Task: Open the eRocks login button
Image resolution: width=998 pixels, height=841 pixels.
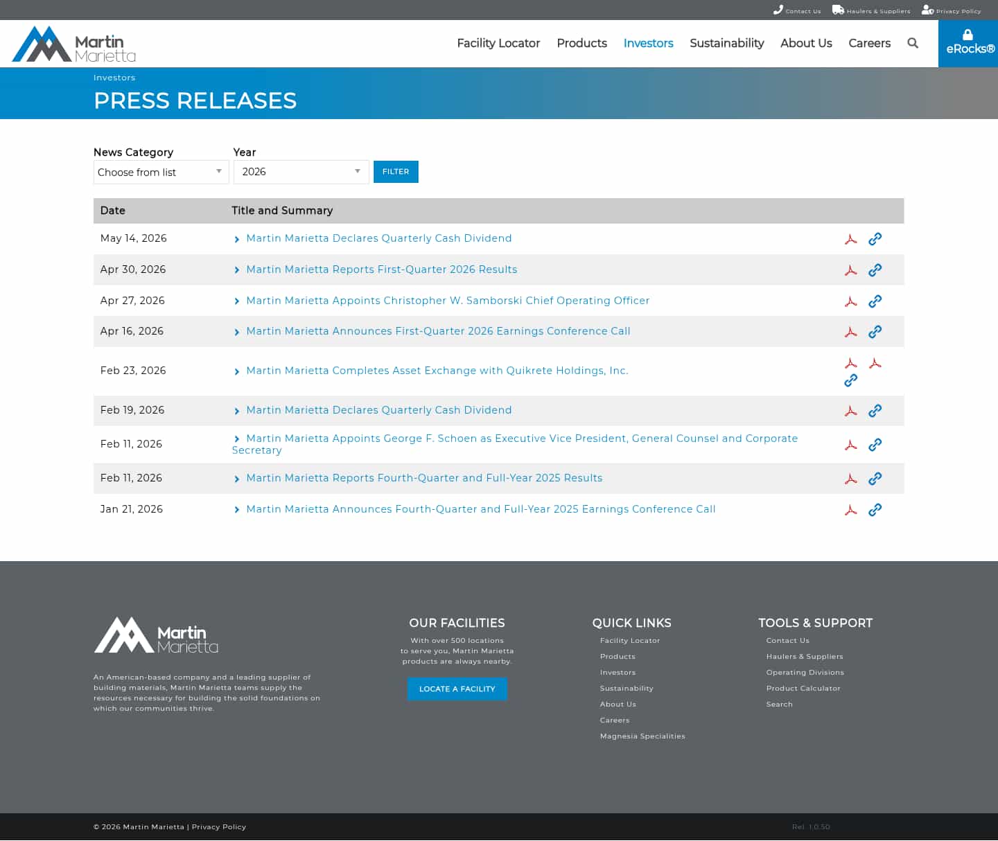Action: [968, 43]
